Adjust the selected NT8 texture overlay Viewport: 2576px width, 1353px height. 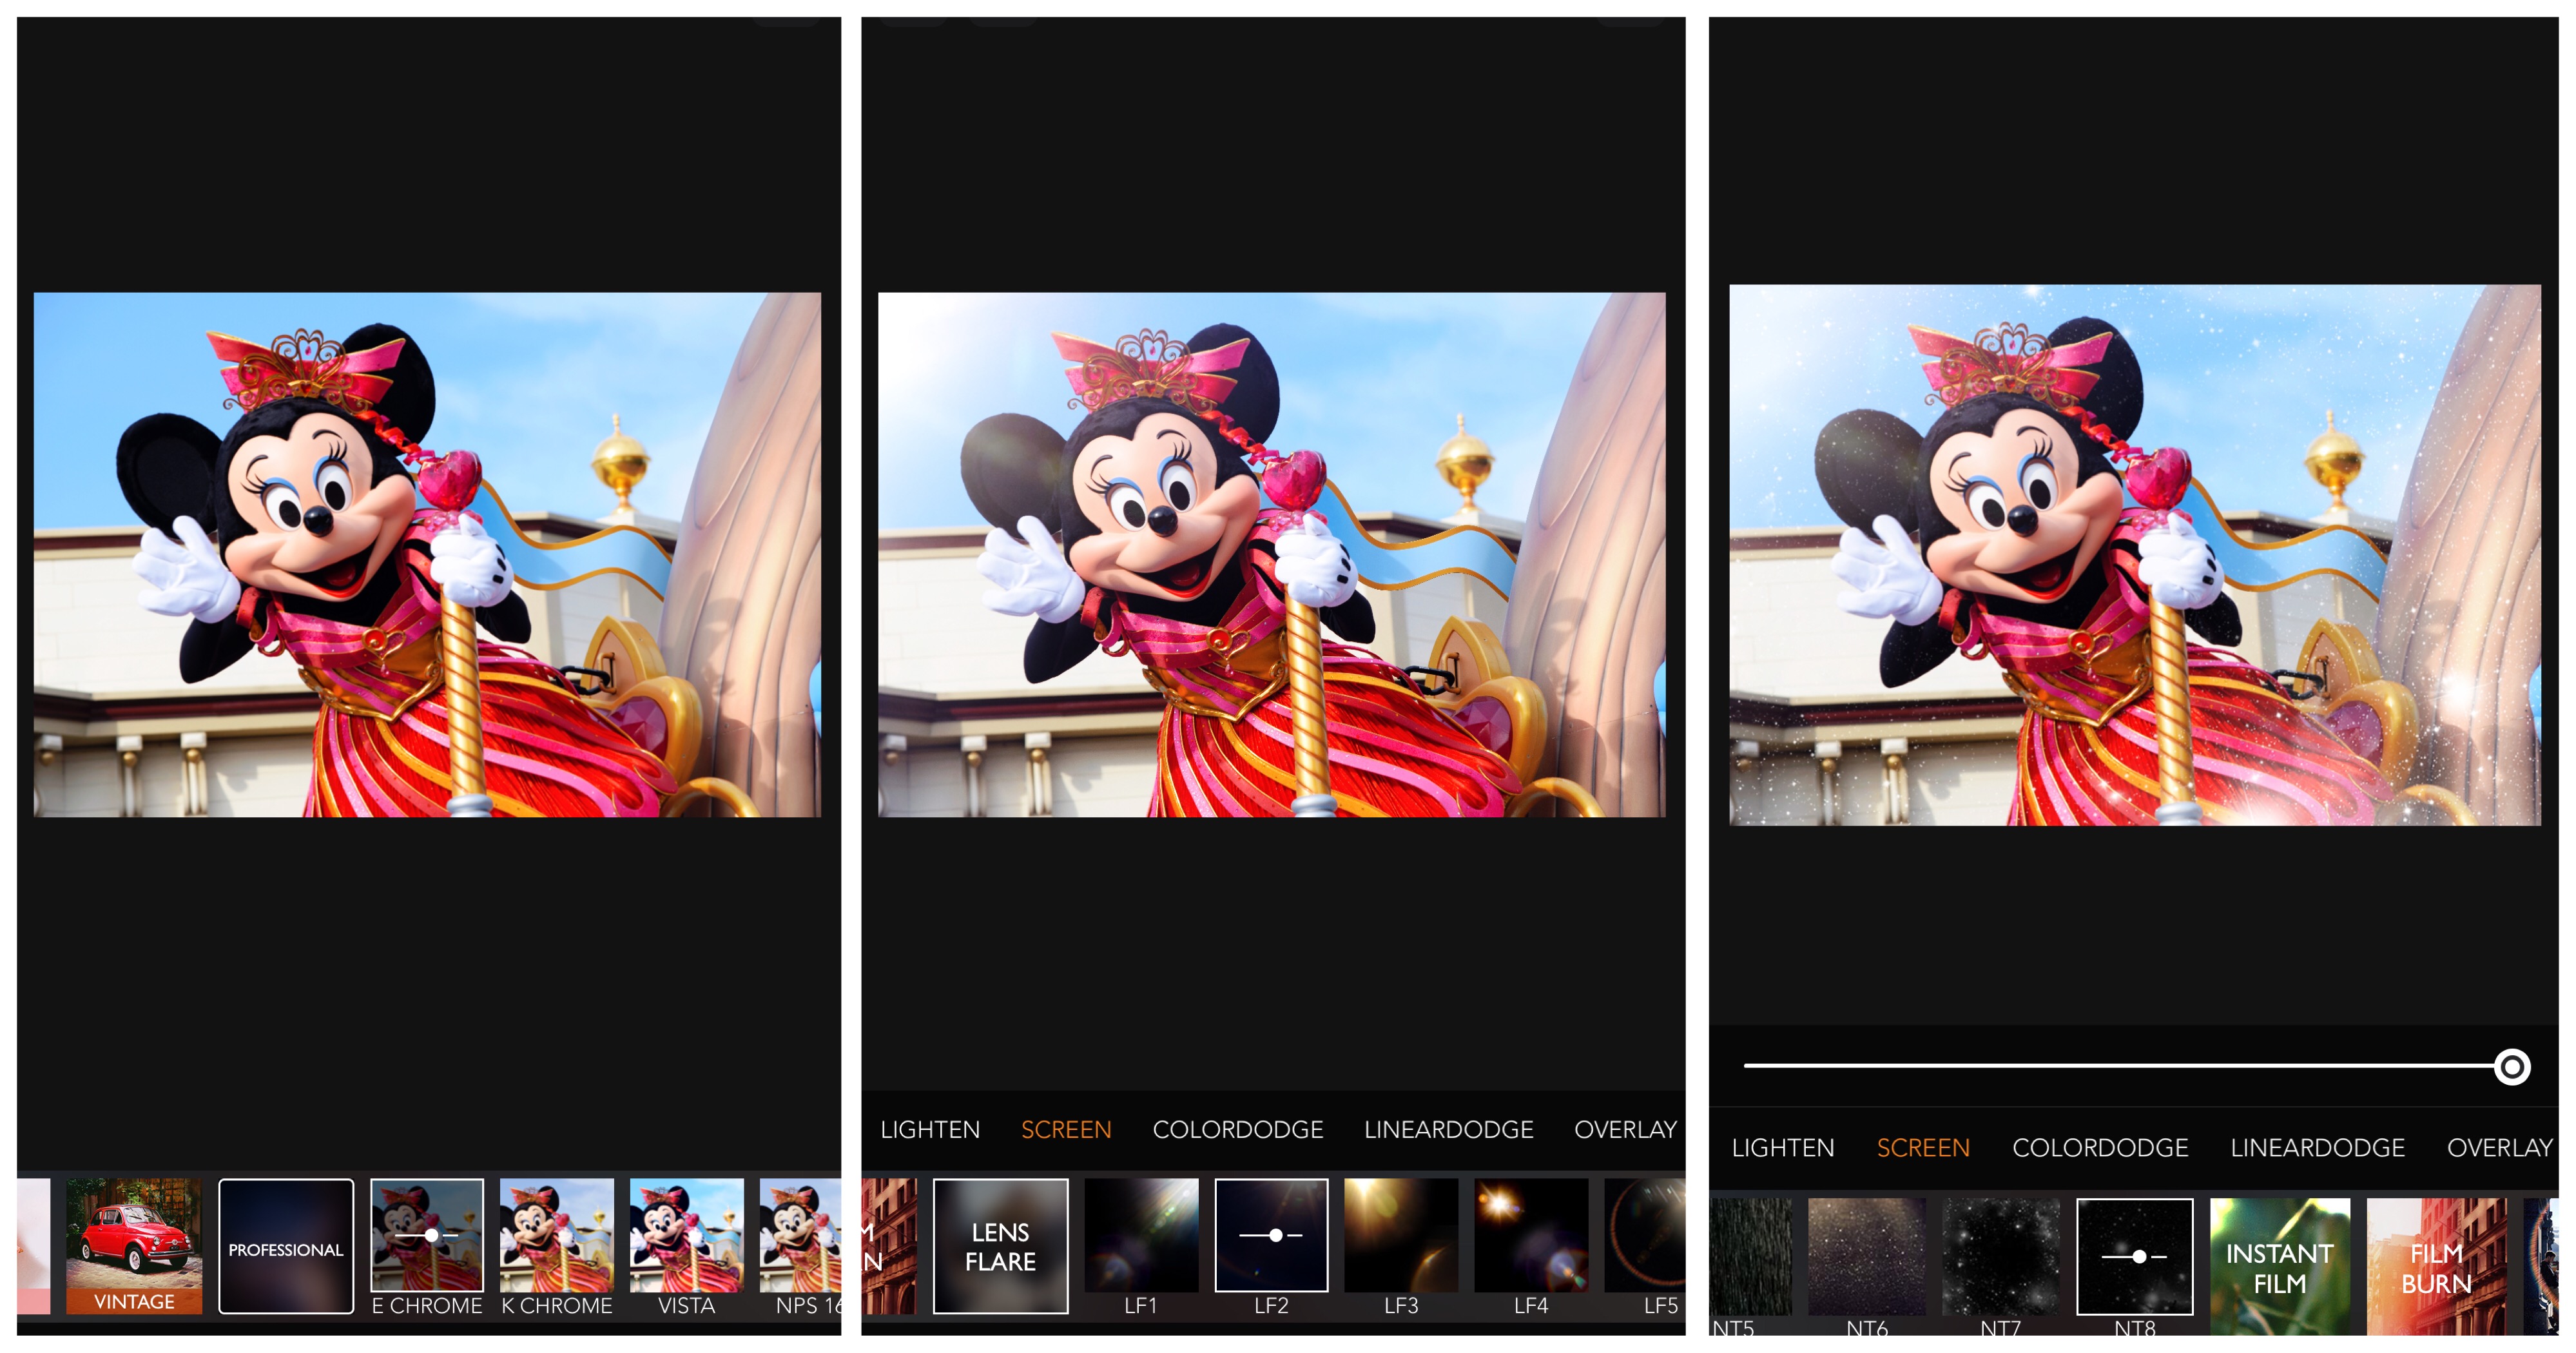pyautogui.click(x=2135, y=1256)
